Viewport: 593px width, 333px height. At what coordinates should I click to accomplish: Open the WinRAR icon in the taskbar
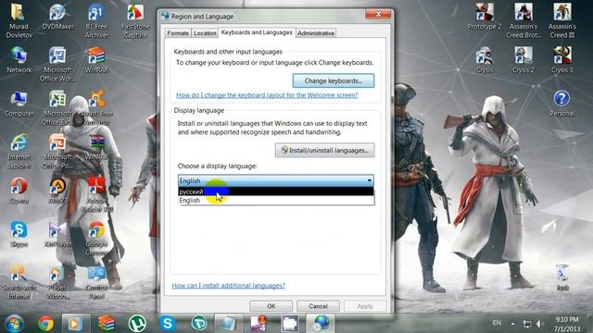click(x=107, y=324)
